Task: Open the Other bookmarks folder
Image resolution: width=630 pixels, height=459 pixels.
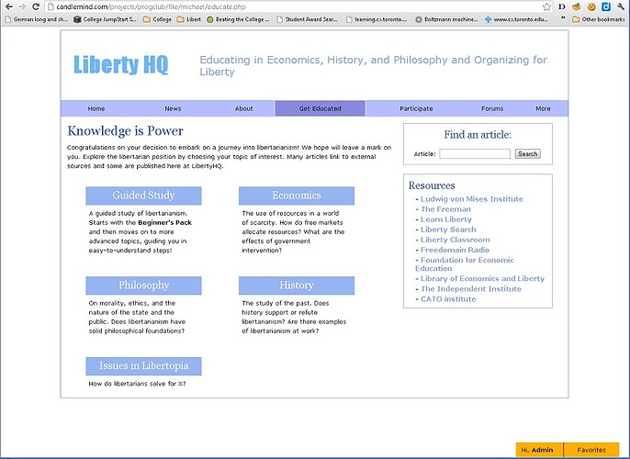Action: pyautogui.click(x=598, y=19)
